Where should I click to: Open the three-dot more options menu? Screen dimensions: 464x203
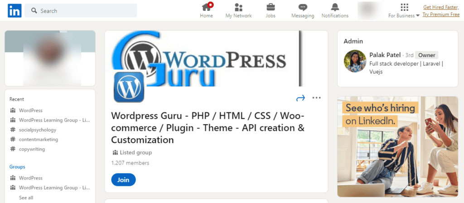[316, 98]
